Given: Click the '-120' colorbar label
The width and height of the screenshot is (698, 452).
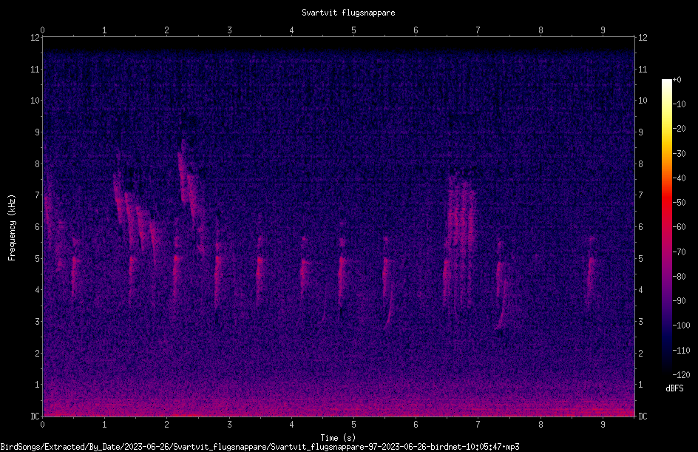Looking at the screenshot, I should (681, 375).
